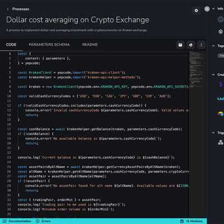This screenshot has height=224, width=224.
Task: Open the Documentation link in the bottom bar
Action: tap(20, 221)
